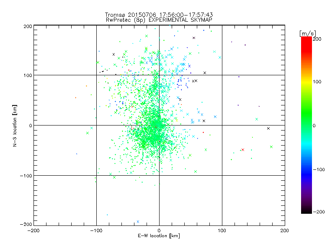Click the "-100" tick label on N-S axis

tap(26, 176)
